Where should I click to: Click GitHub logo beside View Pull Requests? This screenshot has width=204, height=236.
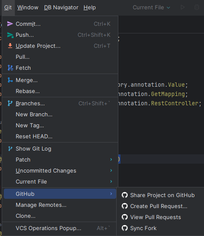(x=125, y=217)
